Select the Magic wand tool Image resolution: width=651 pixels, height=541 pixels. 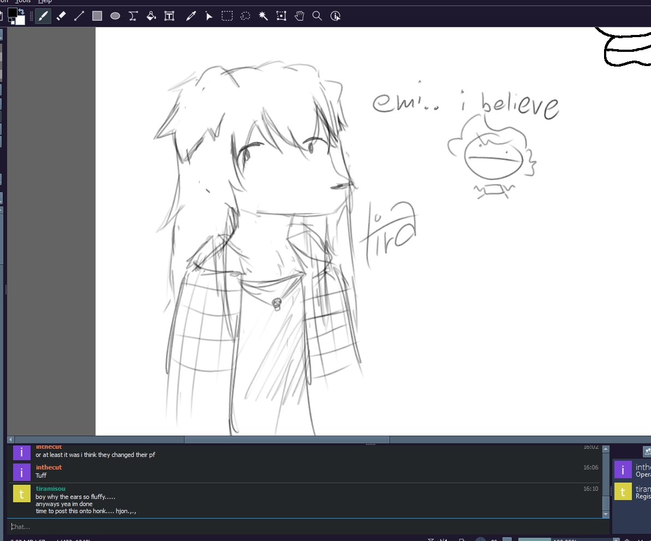click(263, 16)
